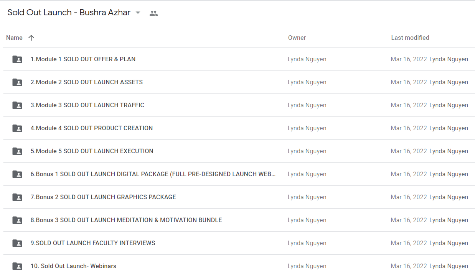
Task: Select 5.Module 5 SOLD OUT LAUNCH EXECUTION
Action: point(92,151)
